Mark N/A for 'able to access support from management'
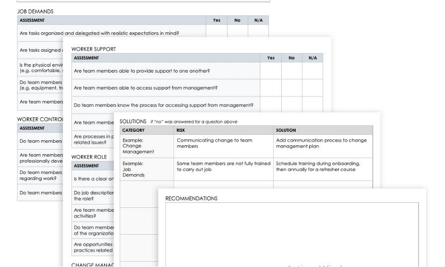 313,88
